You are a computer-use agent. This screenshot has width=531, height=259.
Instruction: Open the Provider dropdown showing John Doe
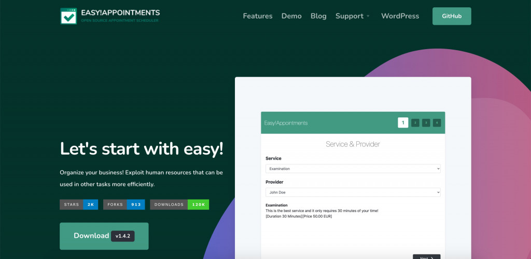[353, 192]
